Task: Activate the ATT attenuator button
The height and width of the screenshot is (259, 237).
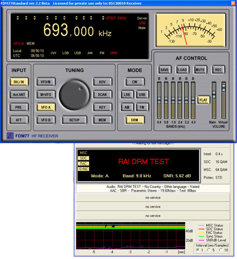Action: pyautogui.click(x=19, y=120)
